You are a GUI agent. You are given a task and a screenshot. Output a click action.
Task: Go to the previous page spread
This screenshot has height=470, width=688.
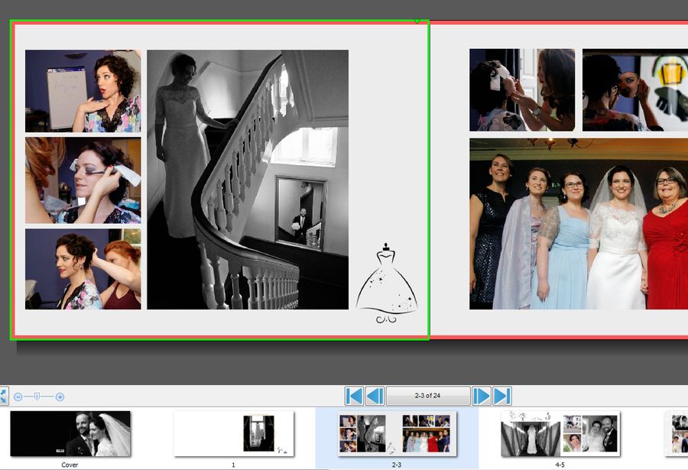click(x=374, y=396)
